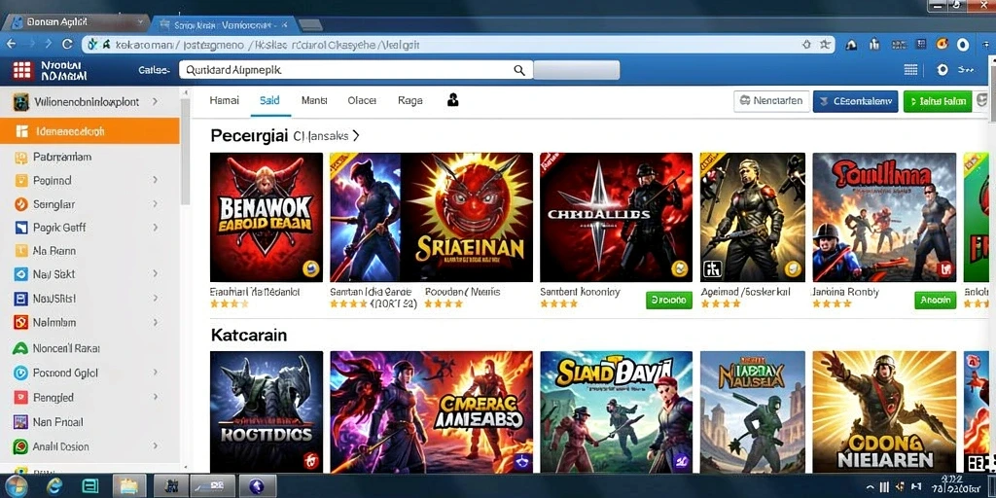Image resolution: width=996 pixels, height=498 pixels.
Task: Open the Sland Davia game thumbnail
Action: click(x=616, y=411)
